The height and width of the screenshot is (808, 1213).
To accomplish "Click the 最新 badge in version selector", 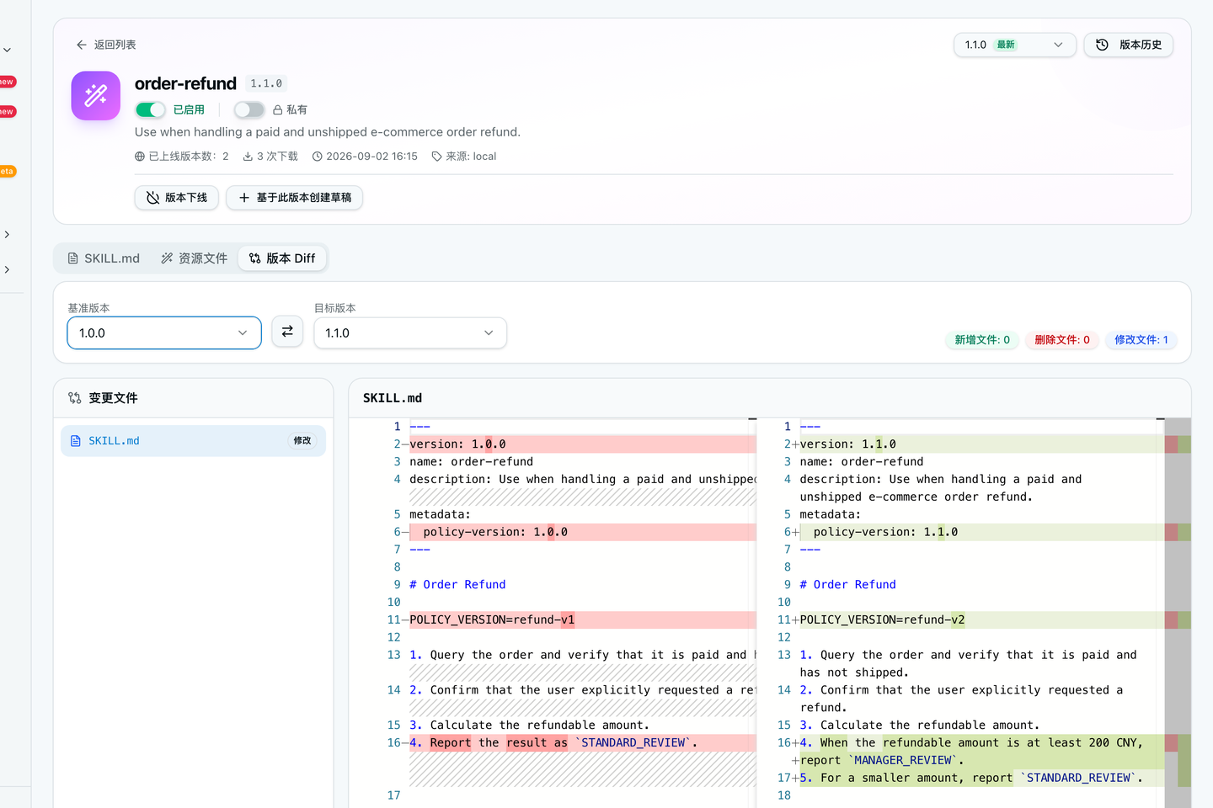I will [x=1007, y=45].
